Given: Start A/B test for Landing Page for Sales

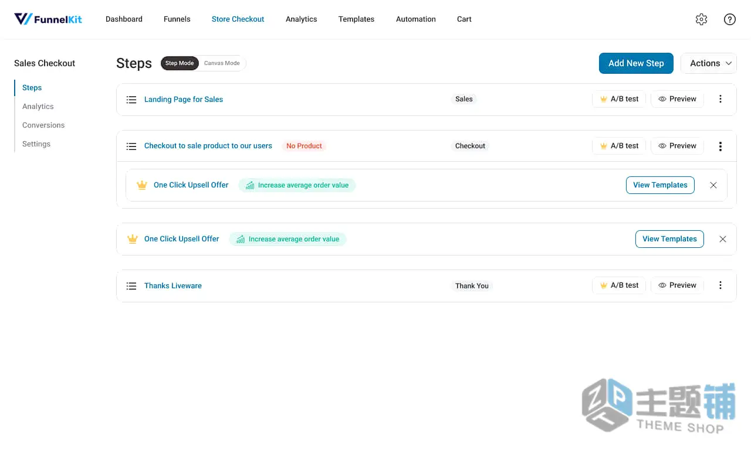Looking at the screenshot, I should coord(619,99).
